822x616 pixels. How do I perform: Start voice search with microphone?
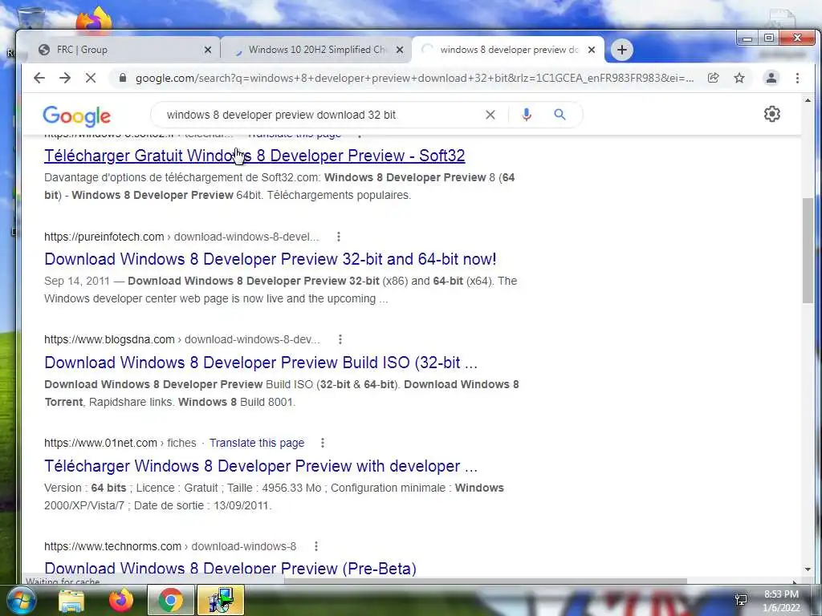click(x=527, y=115)
